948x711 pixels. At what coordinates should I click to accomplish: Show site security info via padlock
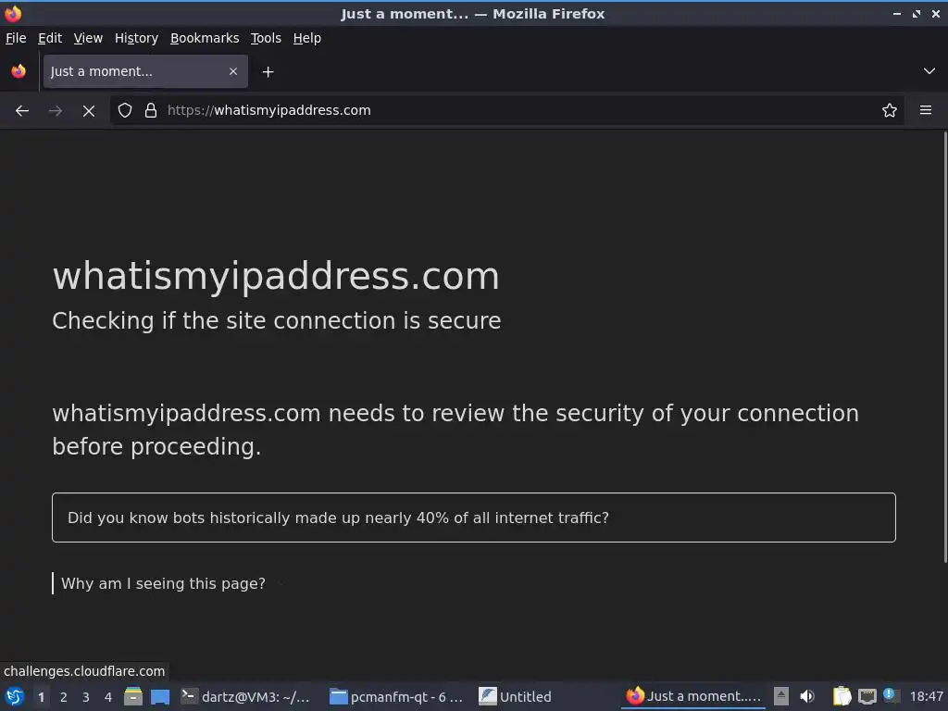pyautogui.click(x=151, y=111)
